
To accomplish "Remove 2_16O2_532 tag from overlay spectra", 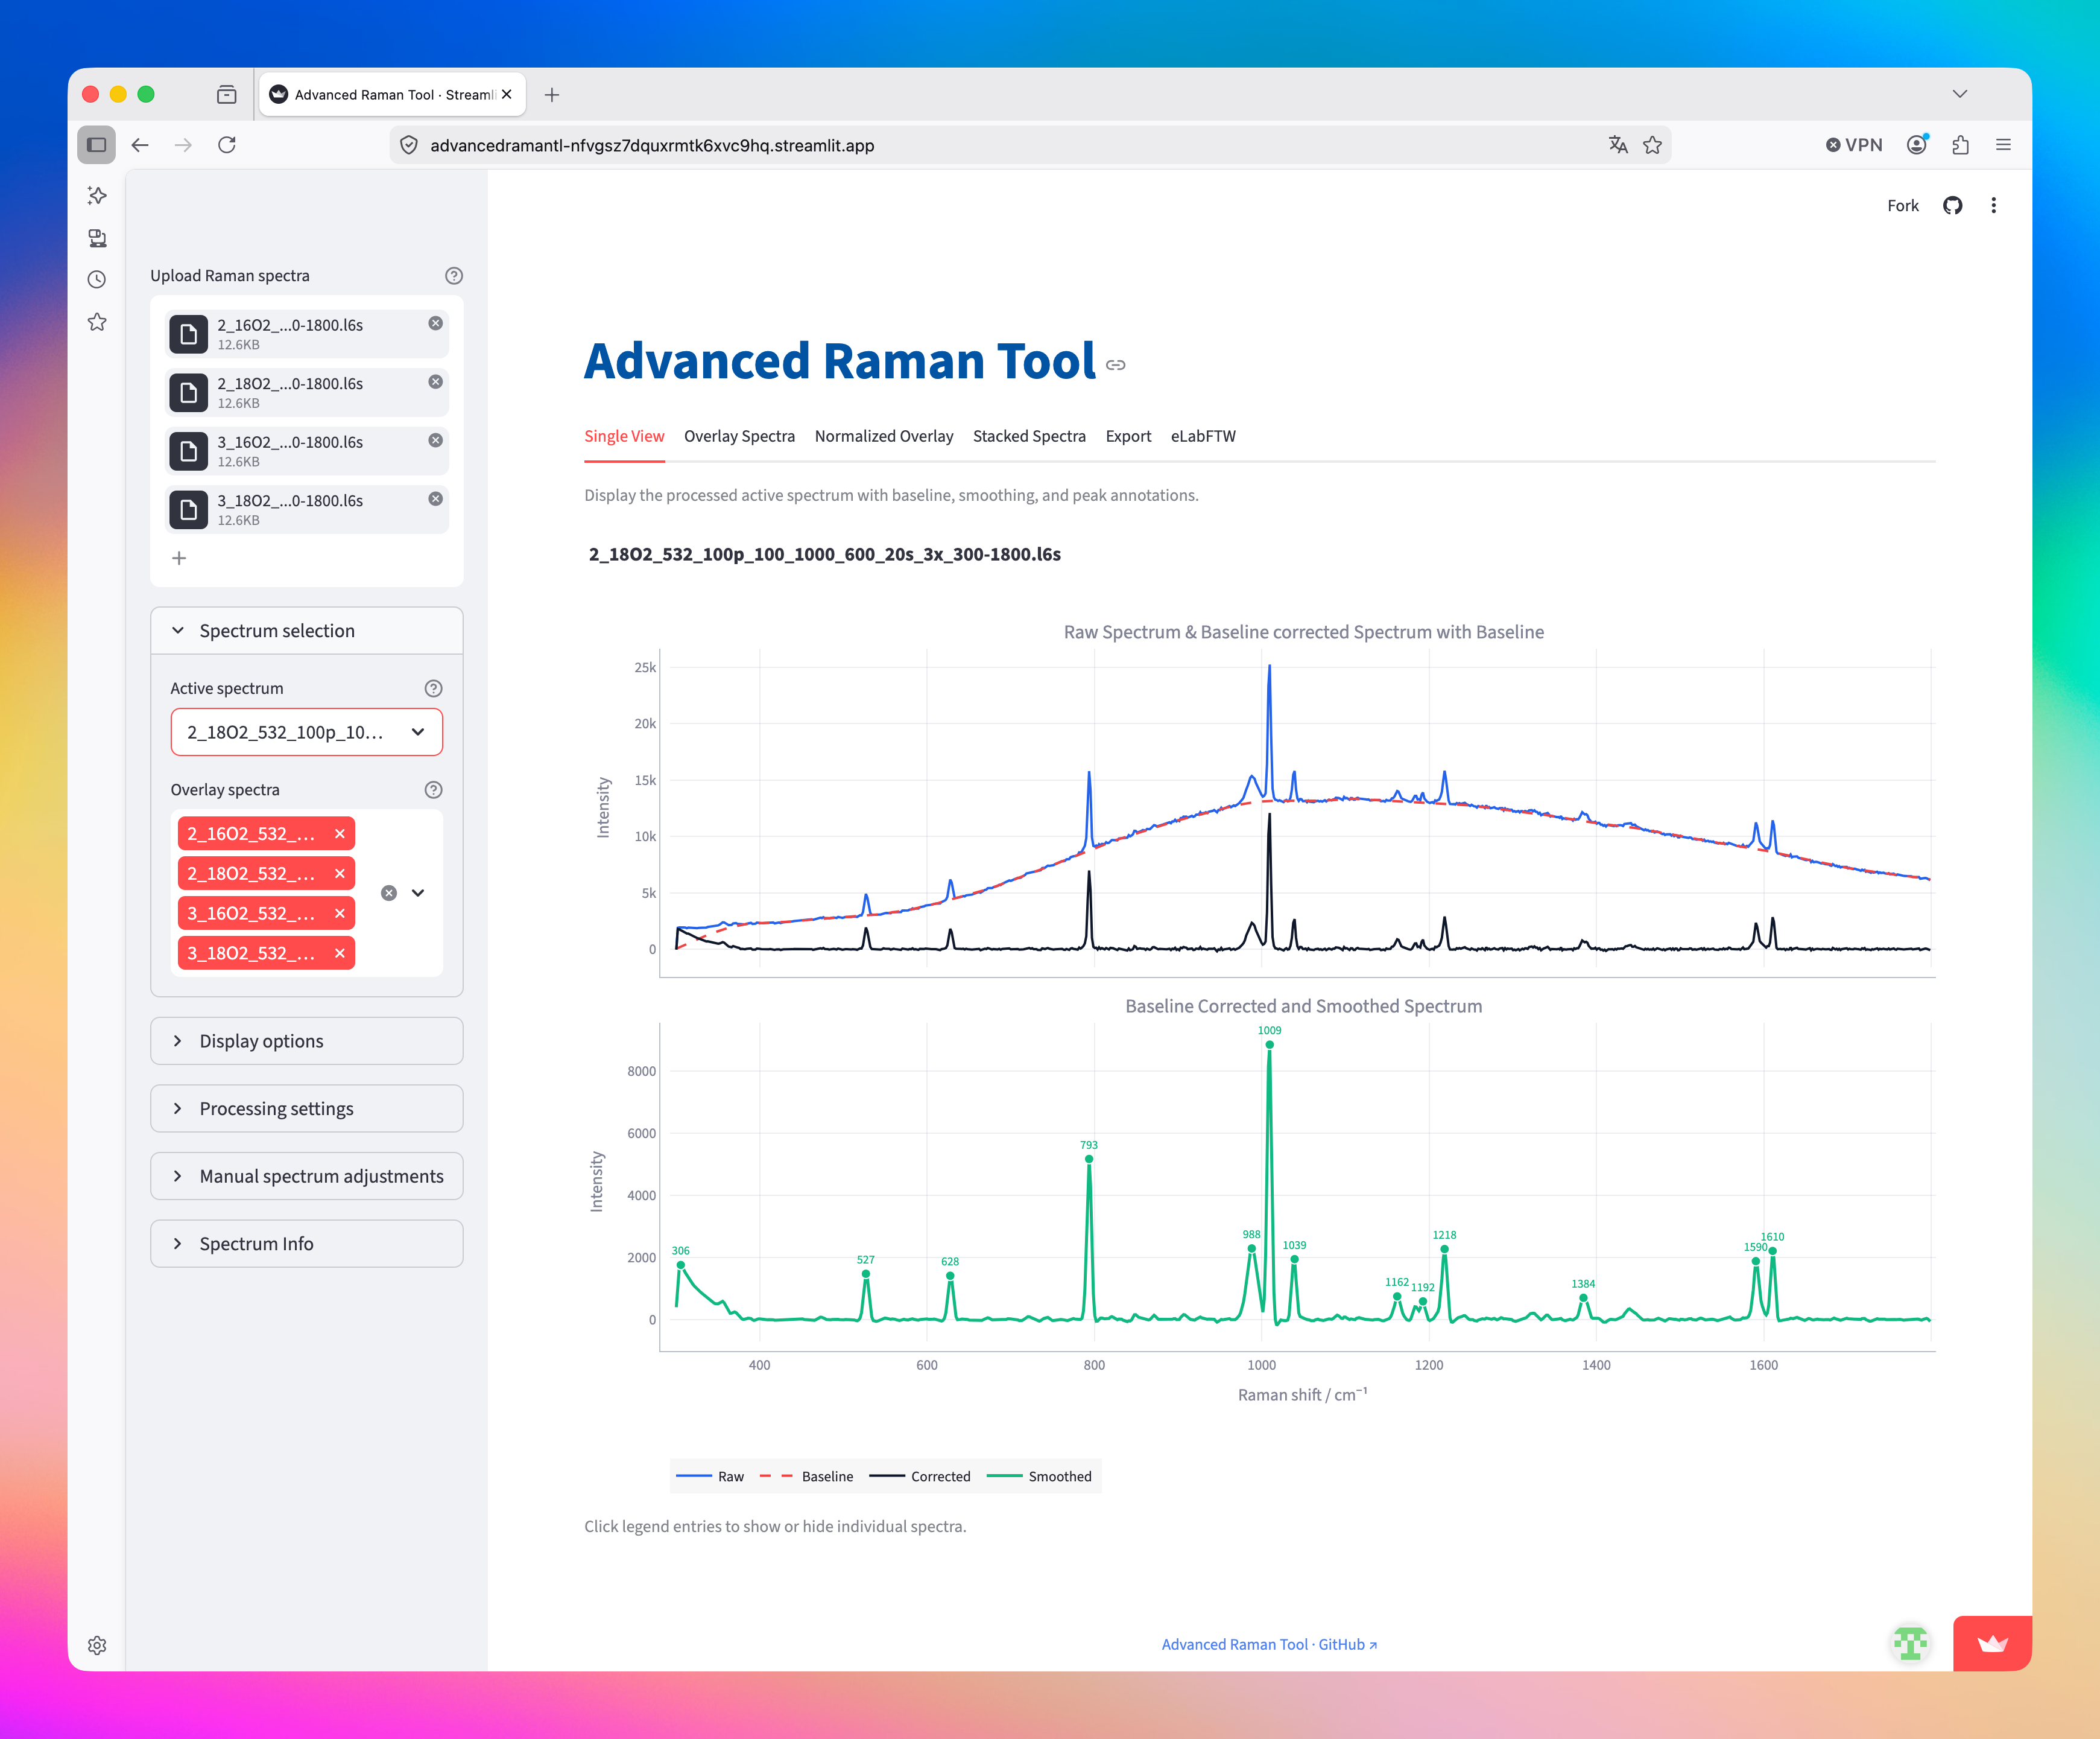I will (340, 835).
